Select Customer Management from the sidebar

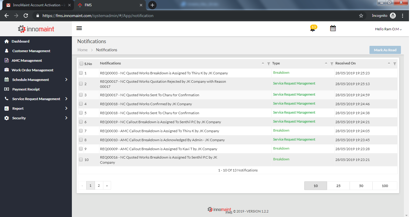click(32, 51)
